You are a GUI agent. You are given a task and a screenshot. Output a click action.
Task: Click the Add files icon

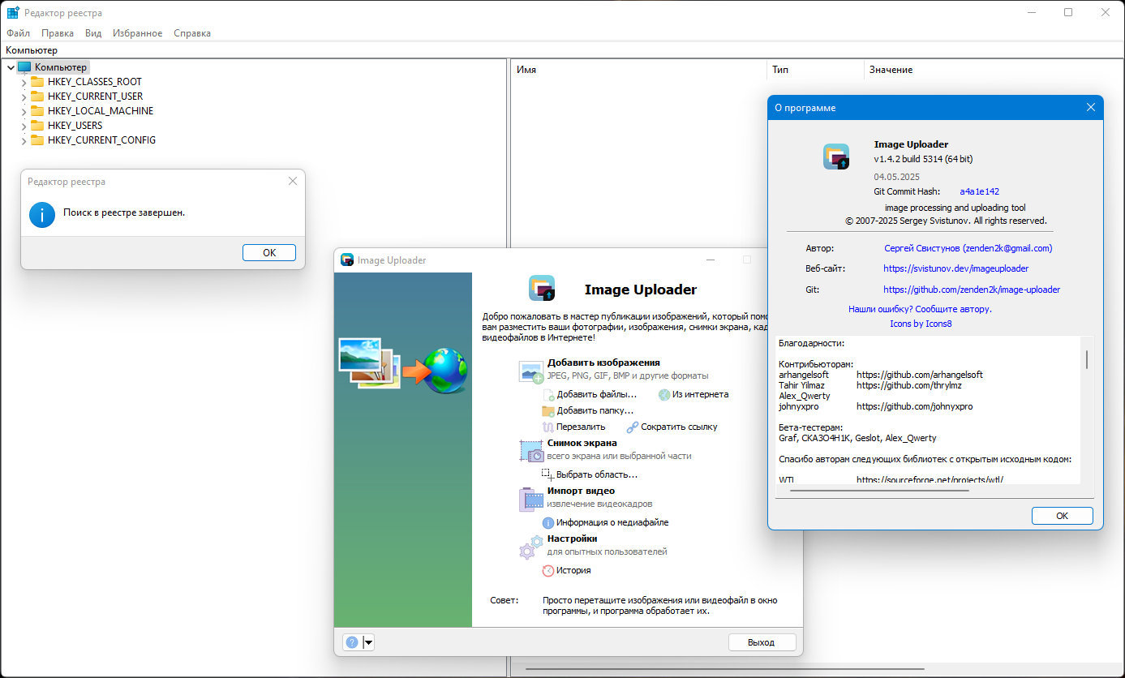[x=548, y=395]
